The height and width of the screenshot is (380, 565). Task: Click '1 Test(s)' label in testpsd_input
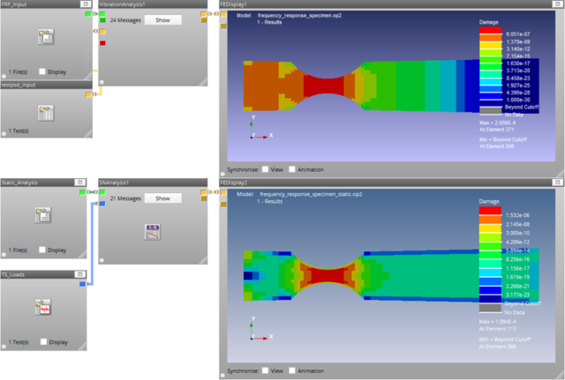[19, 131]
